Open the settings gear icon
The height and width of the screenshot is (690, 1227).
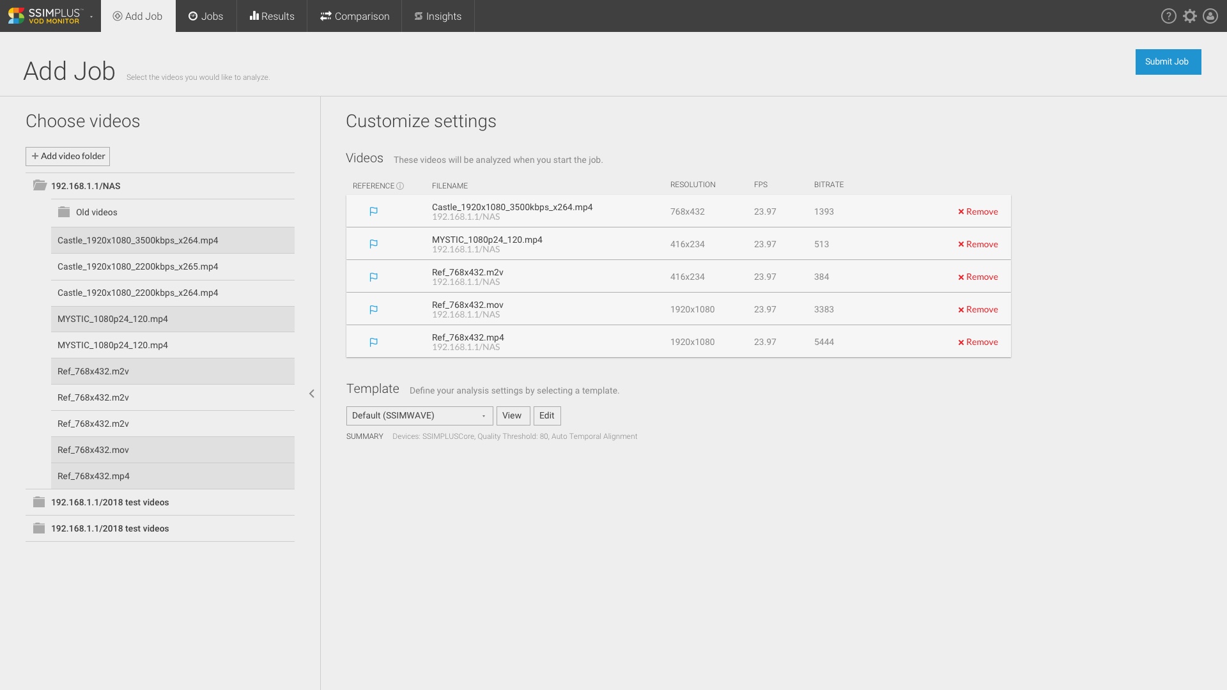click(x=1189, y=16)
